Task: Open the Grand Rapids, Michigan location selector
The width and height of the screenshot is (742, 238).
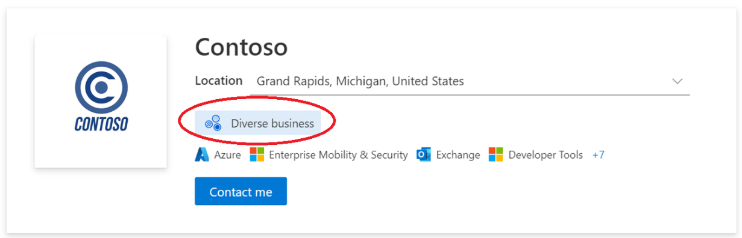Action: pyautogui.click(x=470, y=81)
